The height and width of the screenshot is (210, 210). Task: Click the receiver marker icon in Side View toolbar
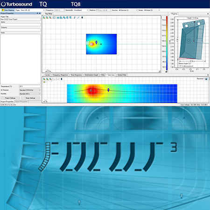(62, 79)
